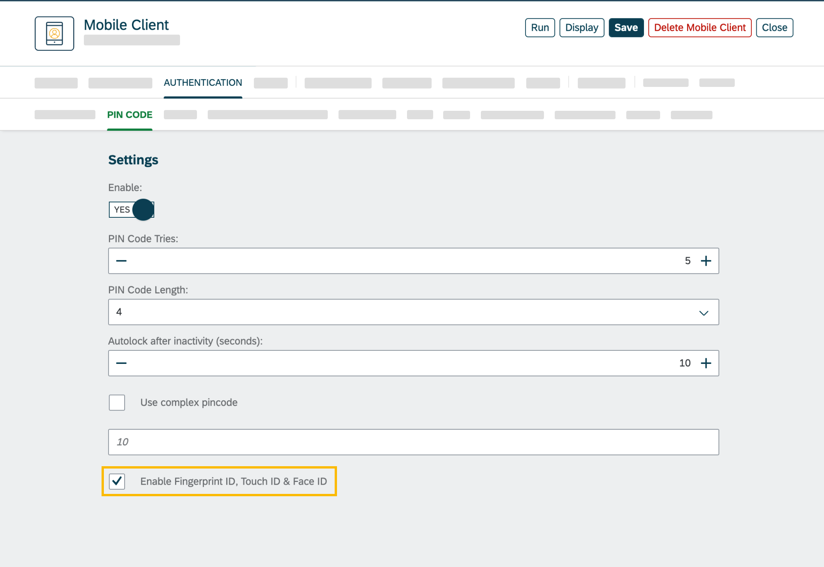Screen dimensions: 824x567
Task: Expand PIN Code Length dropdown arrow
Action: pyautogui.click(x=704, y=312)
